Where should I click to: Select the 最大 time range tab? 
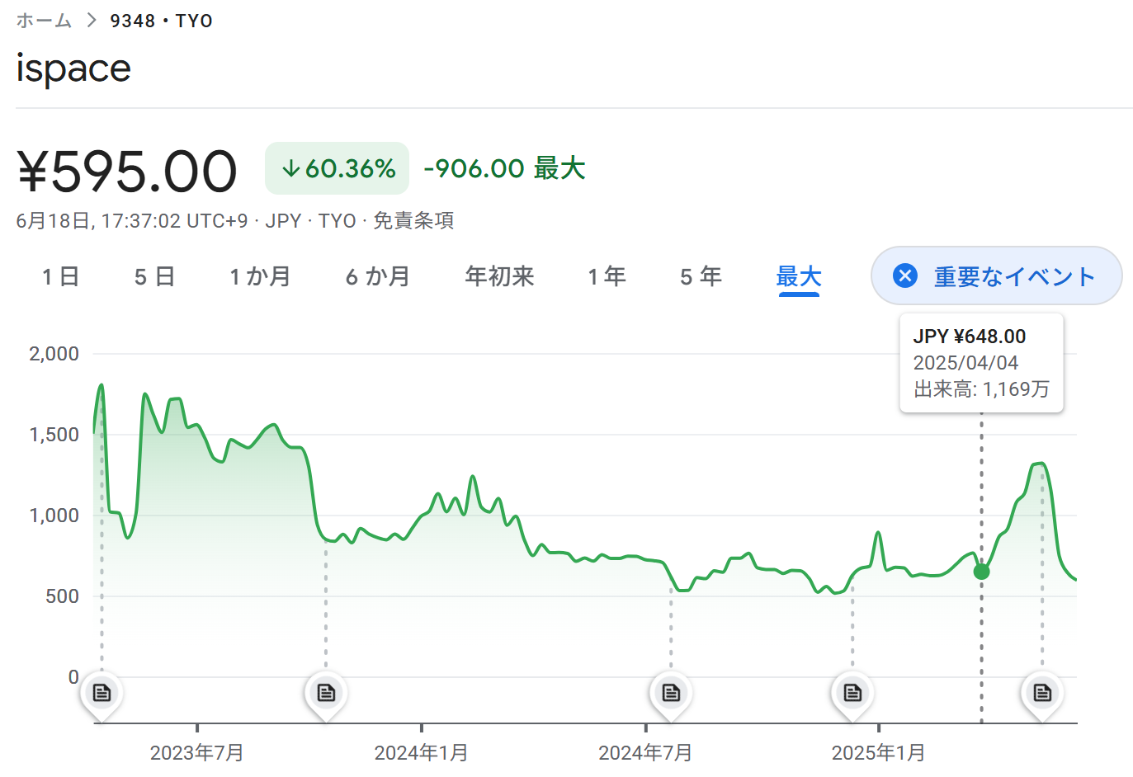coord(799,277)
